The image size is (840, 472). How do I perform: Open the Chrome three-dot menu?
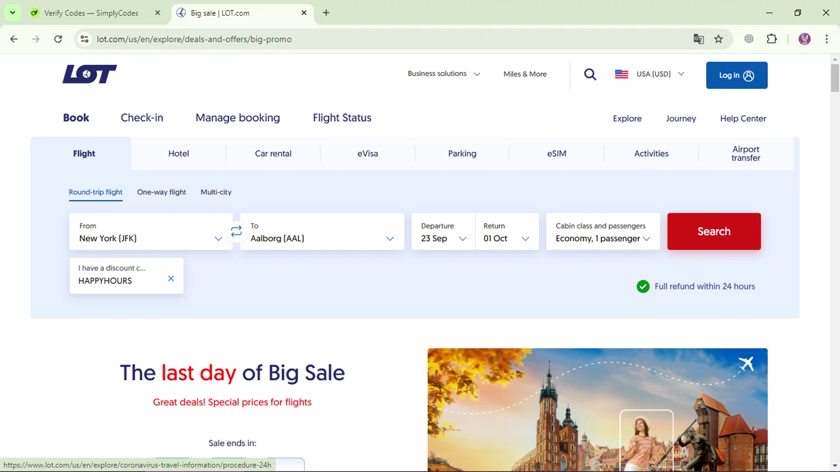click(x=827, y=39)
